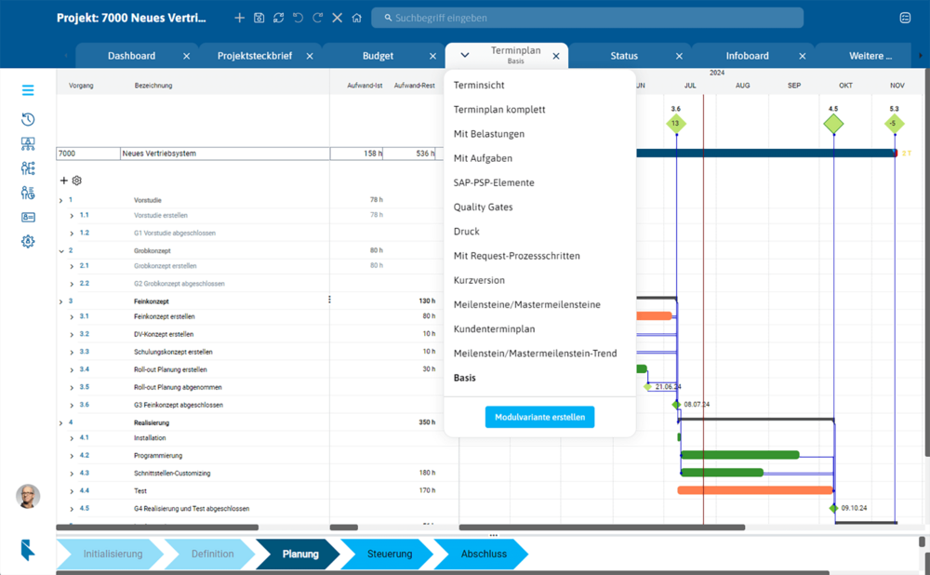
Task: Click the orange Test bar in Gantt
Action: pos(754,490)
